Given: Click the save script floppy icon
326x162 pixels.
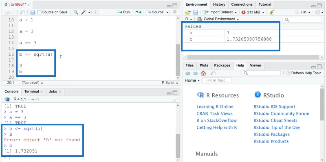Looking at the screenshot, I should (33, 12).
